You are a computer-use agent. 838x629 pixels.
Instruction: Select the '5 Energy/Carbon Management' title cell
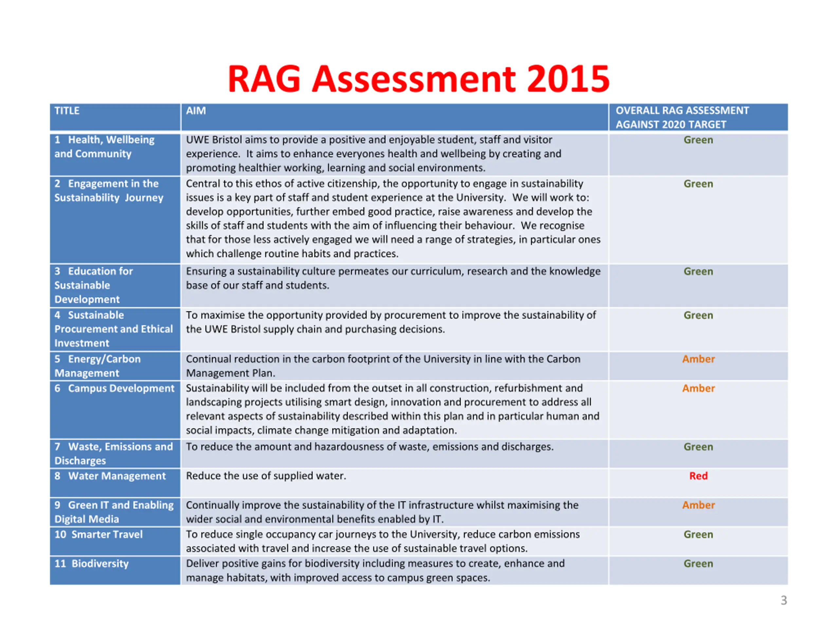click(x=115, y=366)
